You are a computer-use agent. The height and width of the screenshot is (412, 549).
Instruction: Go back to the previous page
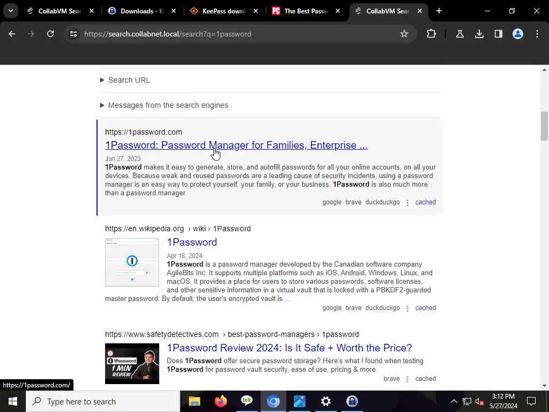[12, 34]
